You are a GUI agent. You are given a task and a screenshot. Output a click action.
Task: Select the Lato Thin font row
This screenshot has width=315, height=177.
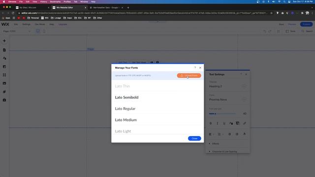pyautogui.click(x=157, y=86)
